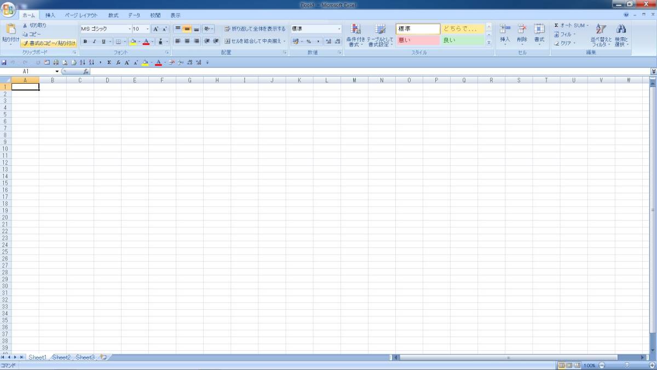Toggle middle vertical alignment

187,29
